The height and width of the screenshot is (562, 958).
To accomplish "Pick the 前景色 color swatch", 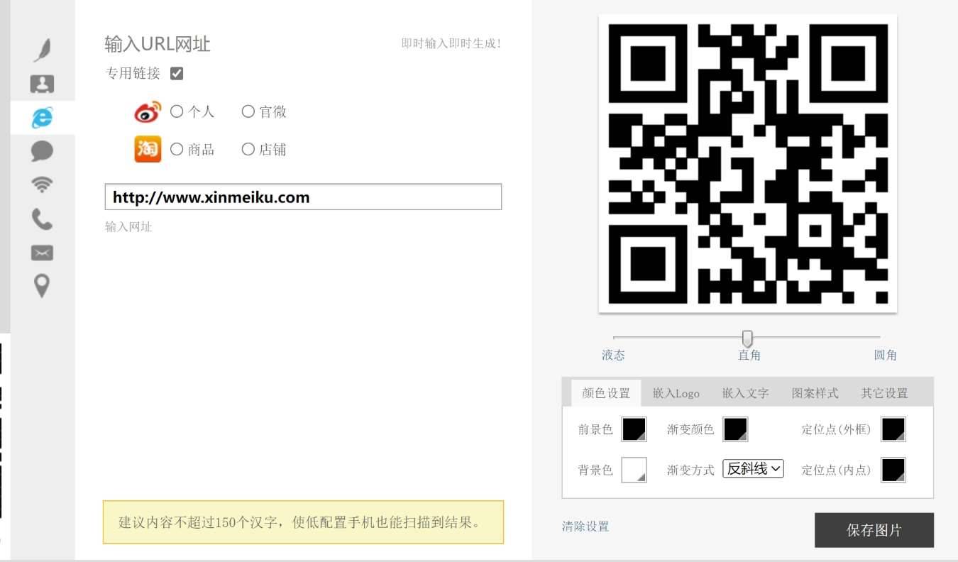I will coord(634,429).
